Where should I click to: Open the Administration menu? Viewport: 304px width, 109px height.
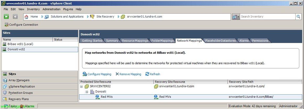pos(52,9)
